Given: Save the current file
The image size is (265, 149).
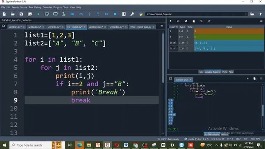Looking at the screenshot, I should point(21,14).
